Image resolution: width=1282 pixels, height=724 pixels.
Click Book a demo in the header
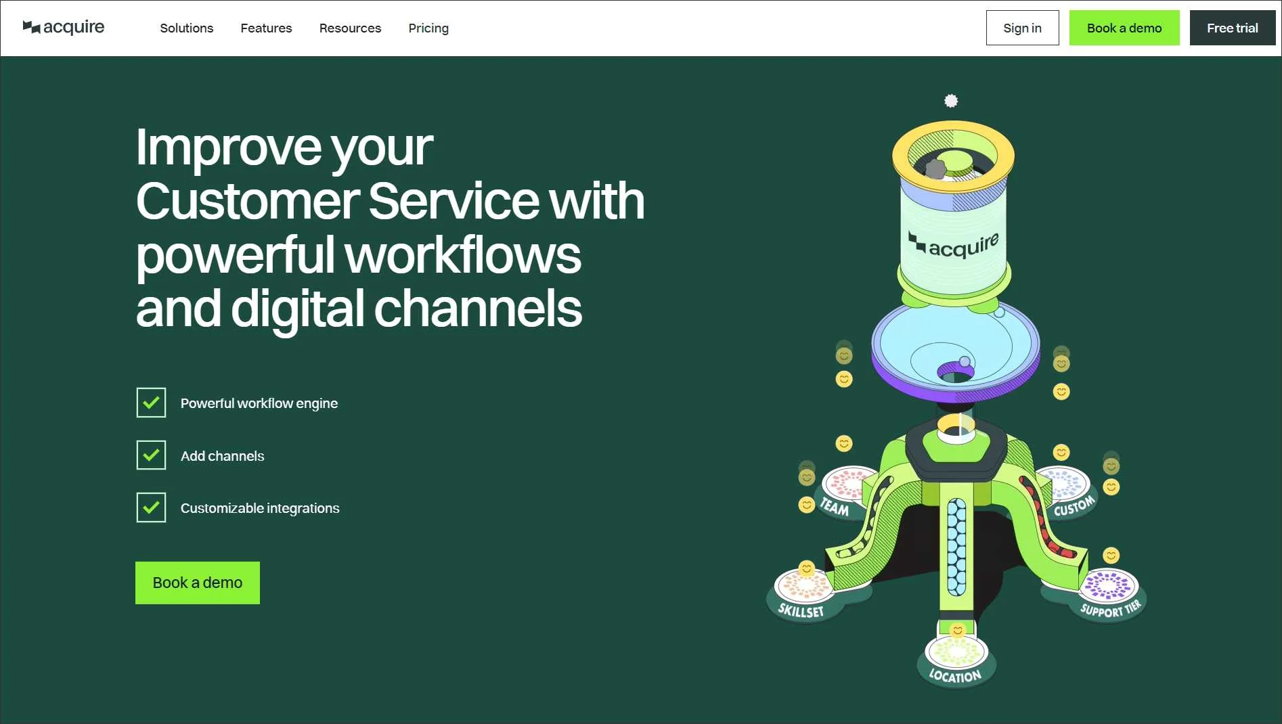click(1124, 28)
